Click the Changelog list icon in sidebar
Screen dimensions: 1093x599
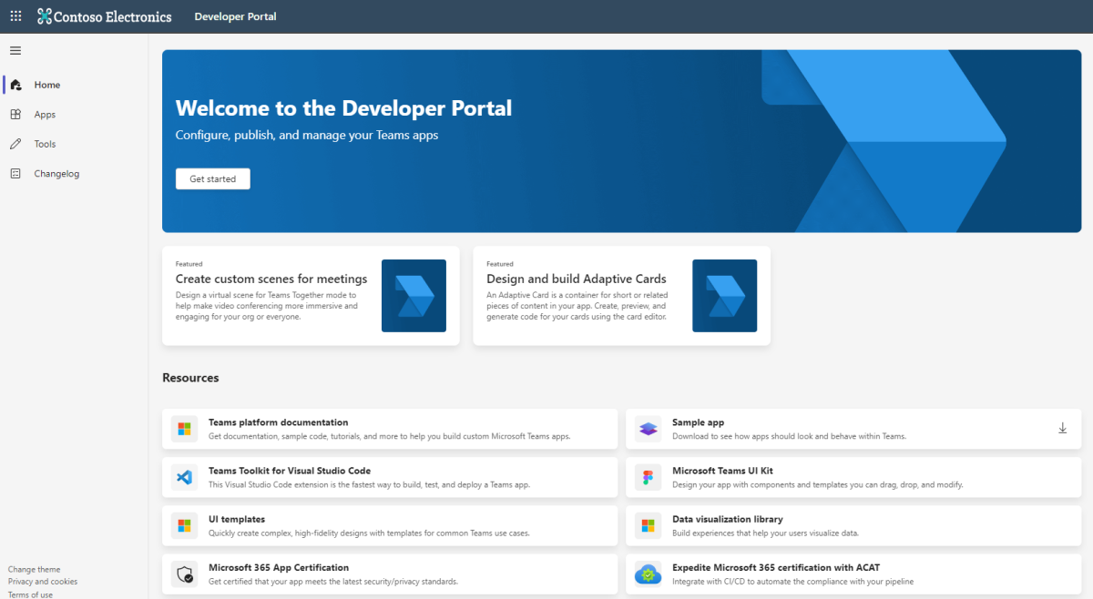click(x=15, y=173)
